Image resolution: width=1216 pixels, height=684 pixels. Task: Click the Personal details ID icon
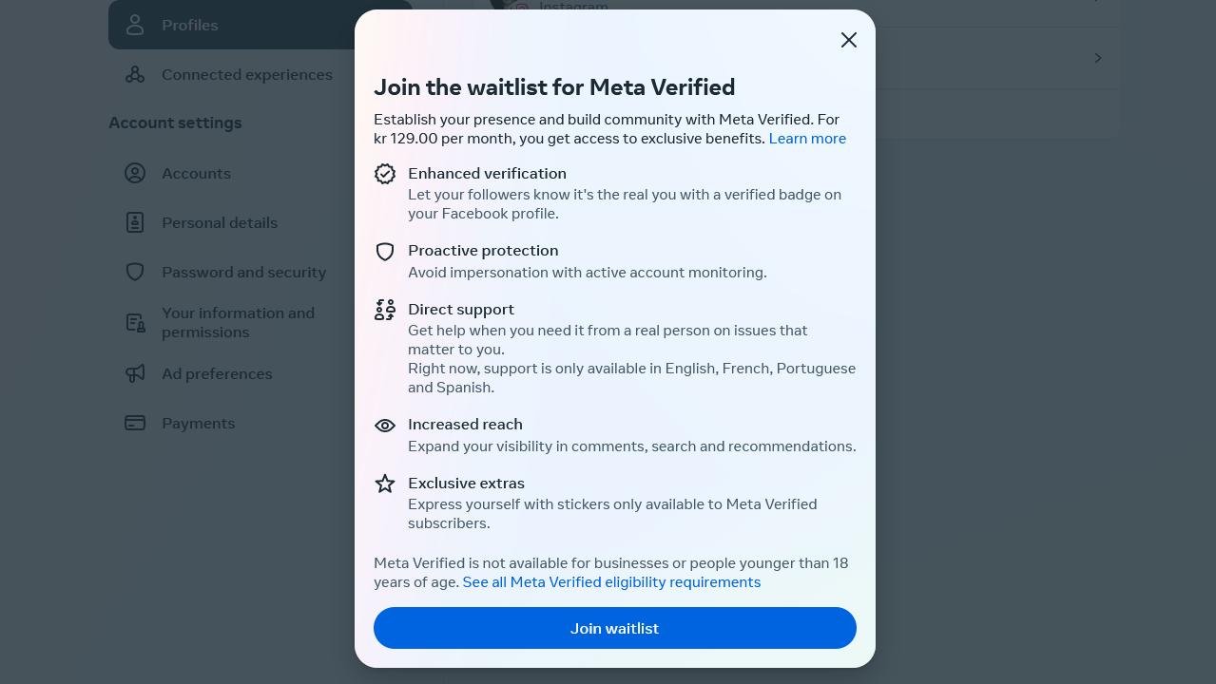[135, 222]
